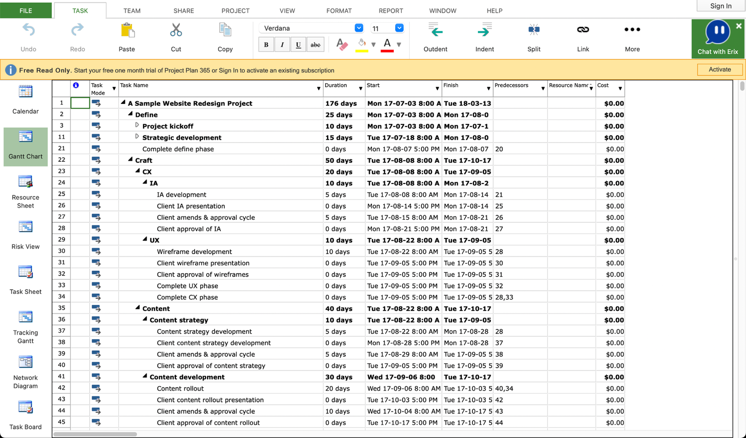This screenshot has height=438, width=746.
Task: Select predecessors cell showing 28,33
Action: [x=520, y=297]
